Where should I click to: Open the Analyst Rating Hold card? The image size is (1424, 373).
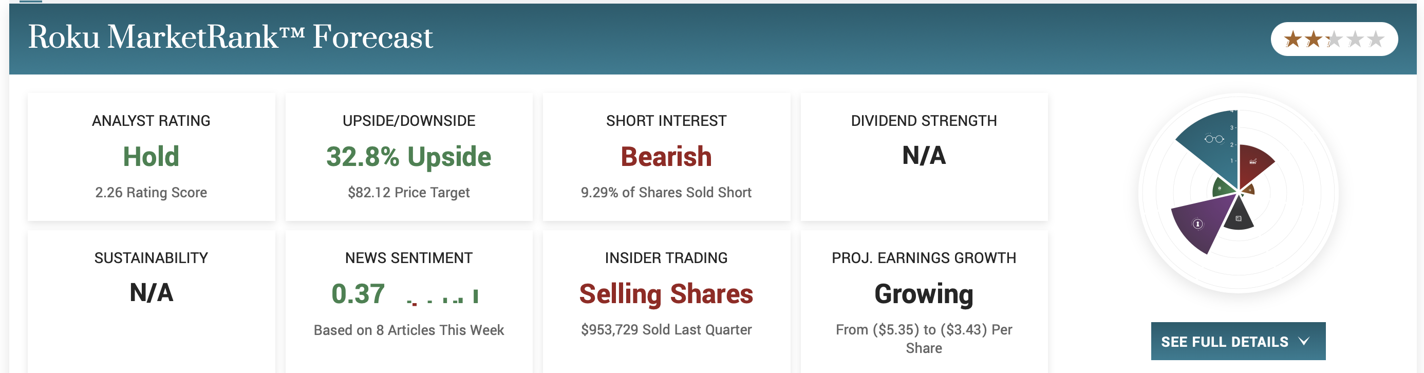(151, 156)
